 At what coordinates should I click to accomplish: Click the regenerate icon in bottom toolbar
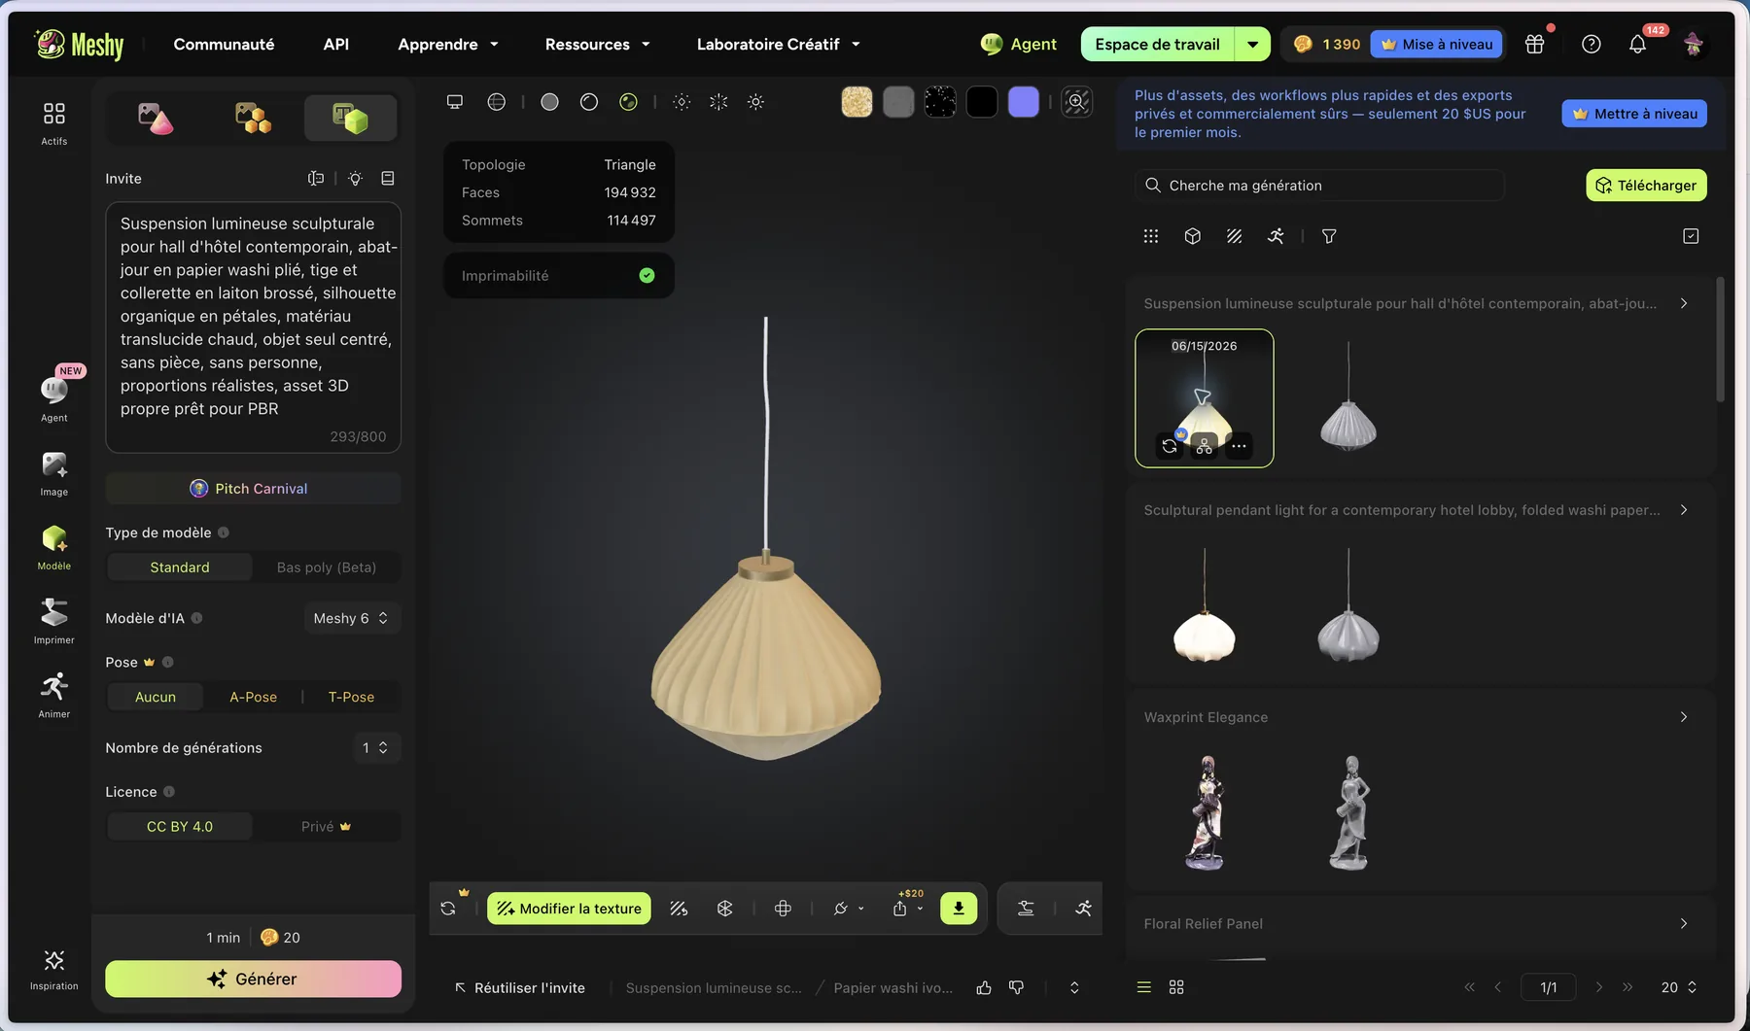pyautogui.click(x=448, y=909)
